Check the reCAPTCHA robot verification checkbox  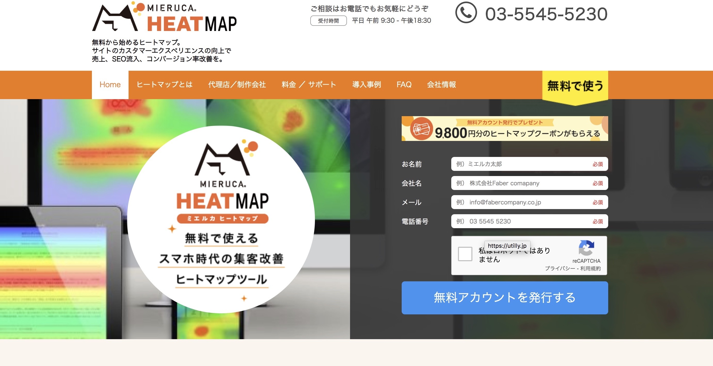click(465, 254)
